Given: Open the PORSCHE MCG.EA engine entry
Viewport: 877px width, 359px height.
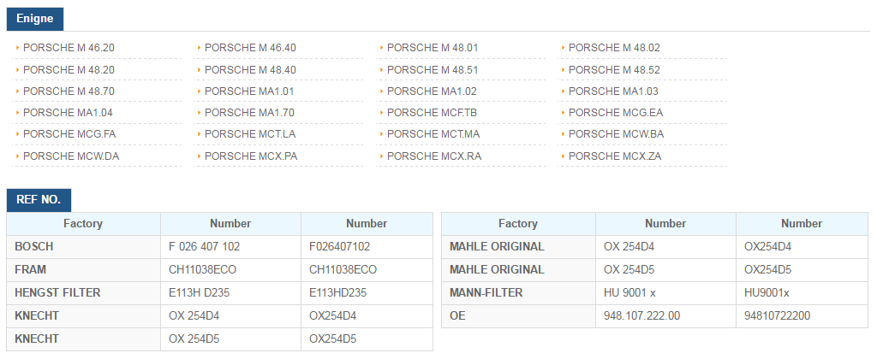Looking at the screenshot, I should 615,113.
